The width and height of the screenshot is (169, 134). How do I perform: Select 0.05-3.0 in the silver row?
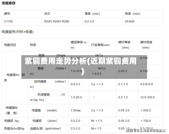[124, 121]
